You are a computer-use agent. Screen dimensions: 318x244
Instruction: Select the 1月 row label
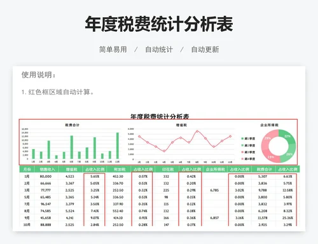[x=27, y=176]
